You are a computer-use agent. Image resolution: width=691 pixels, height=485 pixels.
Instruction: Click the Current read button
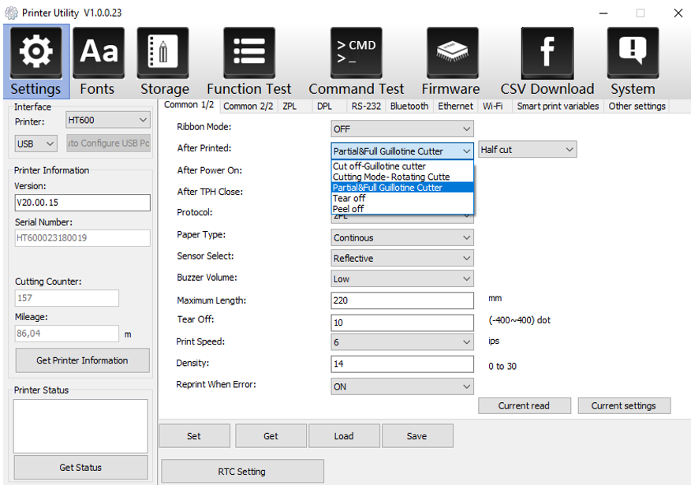pyautogui.click(x=525, y=405)
